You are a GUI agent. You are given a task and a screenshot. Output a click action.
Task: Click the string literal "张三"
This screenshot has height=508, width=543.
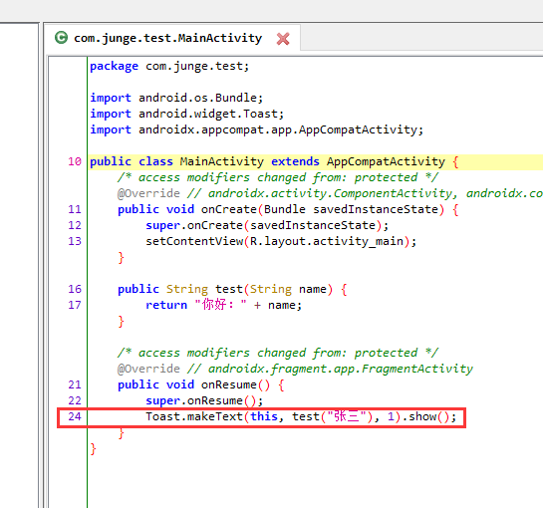pyautogui.click(x=347, y=416)
